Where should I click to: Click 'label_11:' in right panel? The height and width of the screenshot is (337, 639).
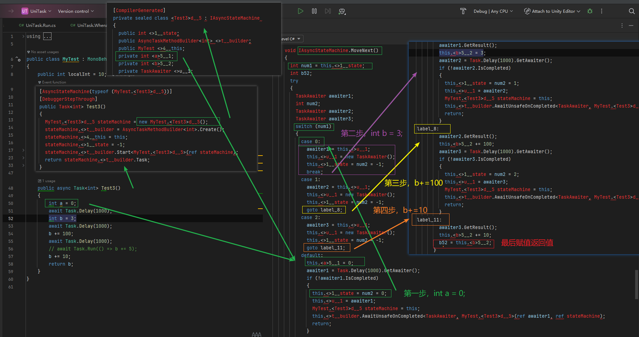[430, 220]
